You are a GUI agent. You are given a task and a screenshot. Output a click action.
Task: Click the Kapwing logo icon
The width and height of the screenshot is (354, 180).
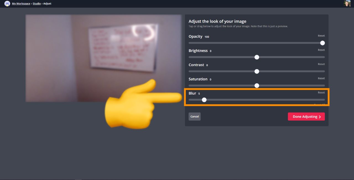coord(7,4)
